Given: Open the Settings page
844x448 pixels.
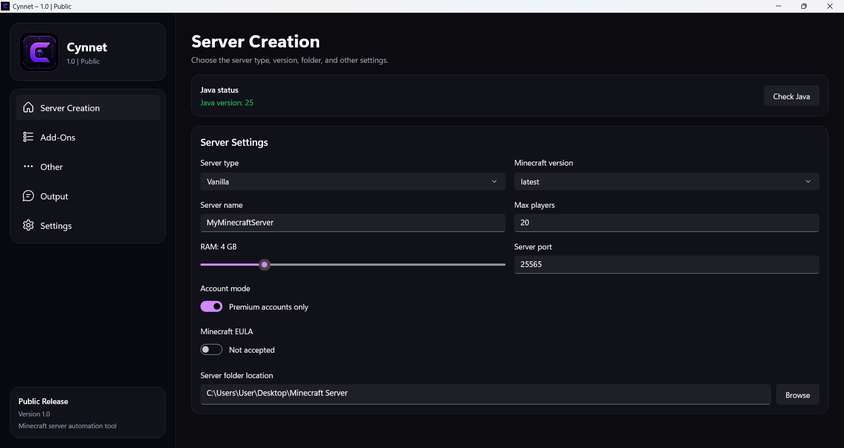Looking at the screenshot, I should [88, 225].
